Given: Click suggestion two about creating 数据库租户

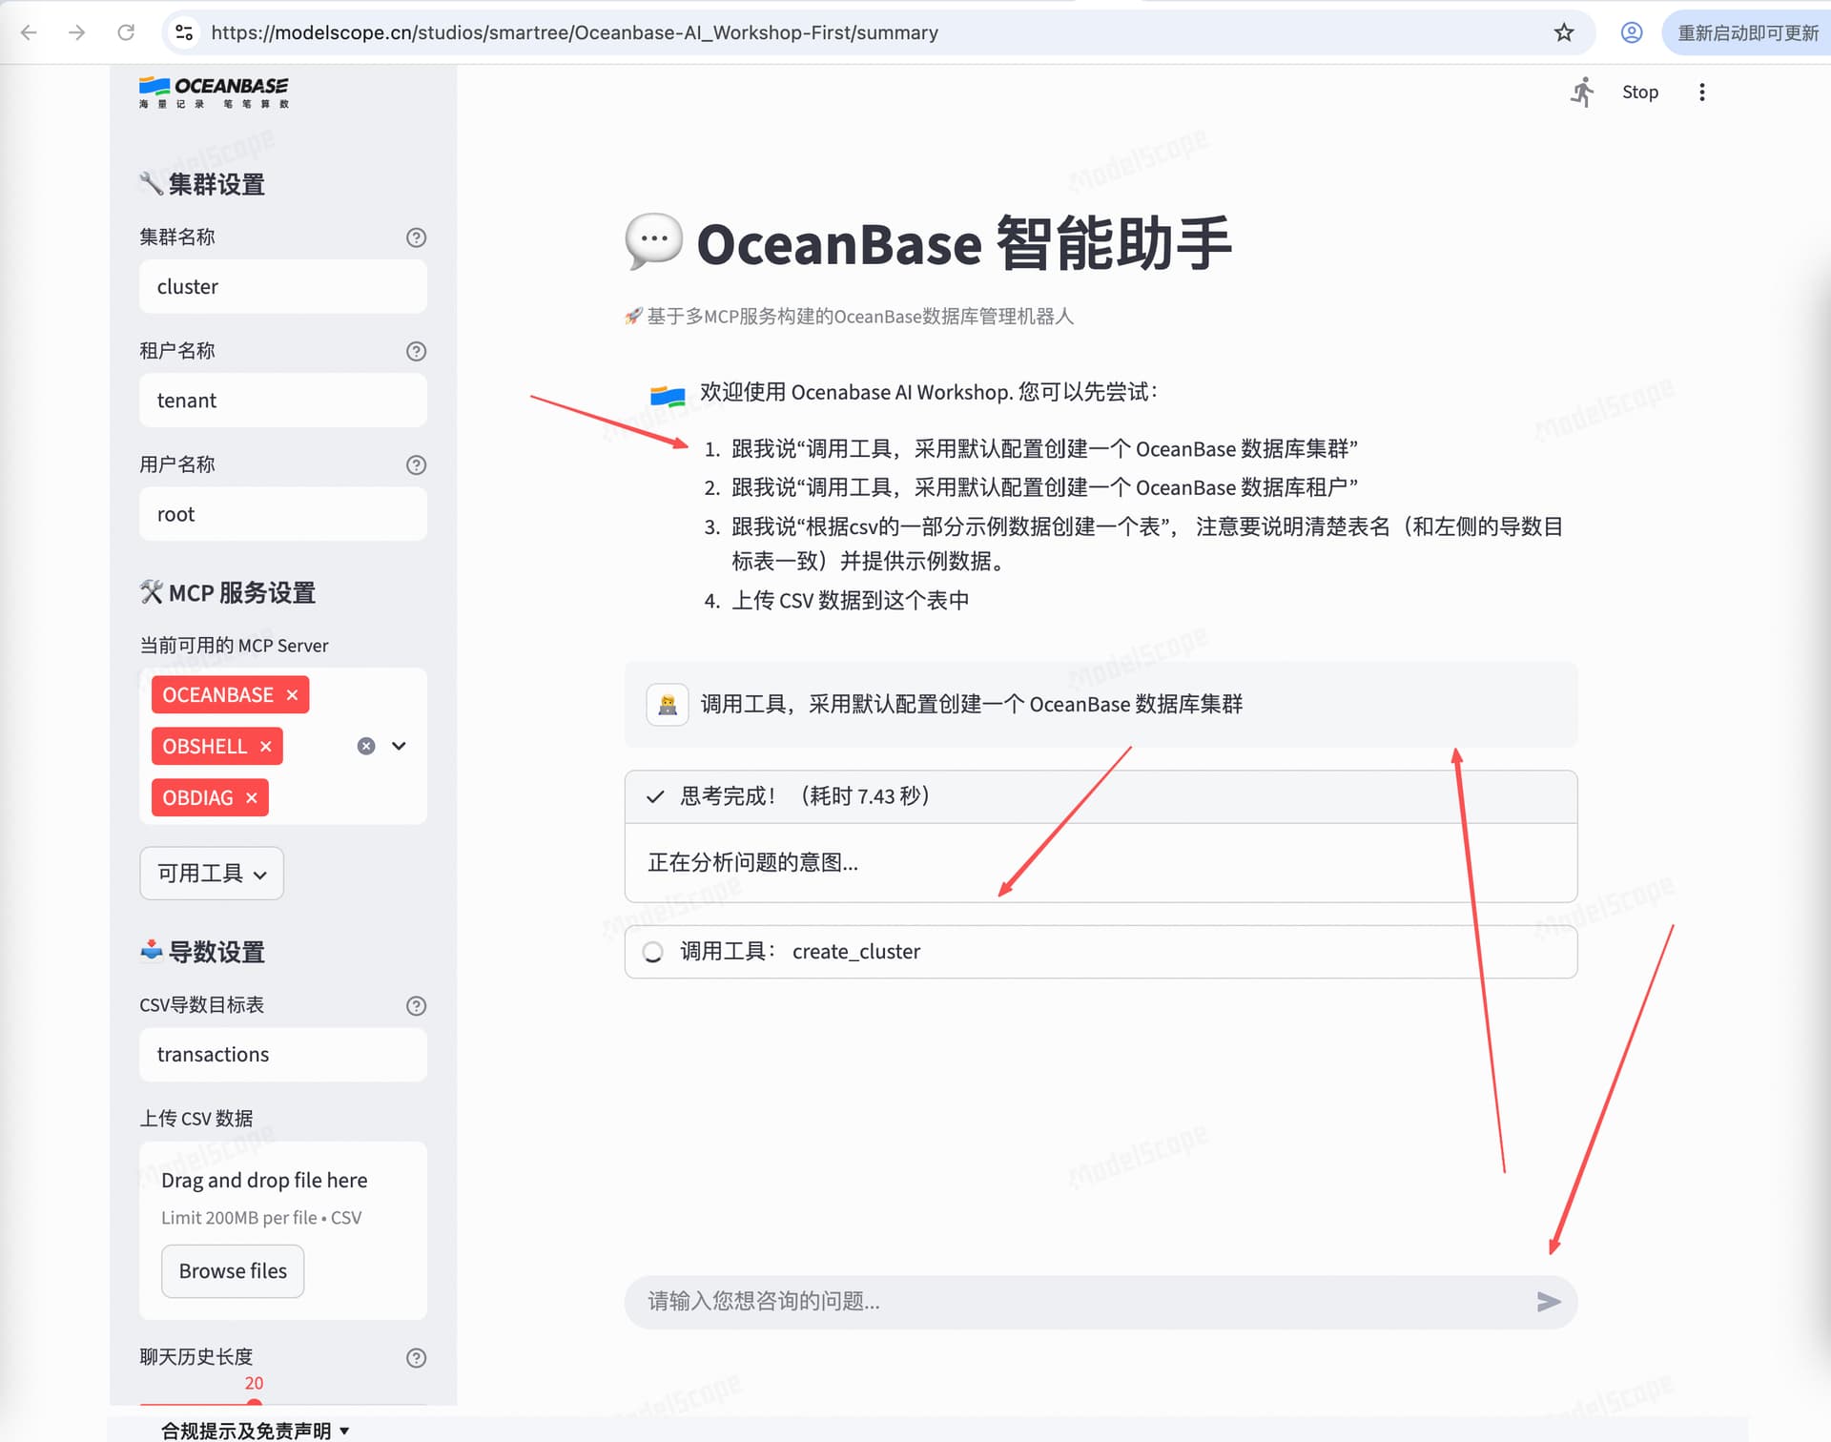Looking at the screenshot, I should pyautogui.click(x=1044, y=487).
